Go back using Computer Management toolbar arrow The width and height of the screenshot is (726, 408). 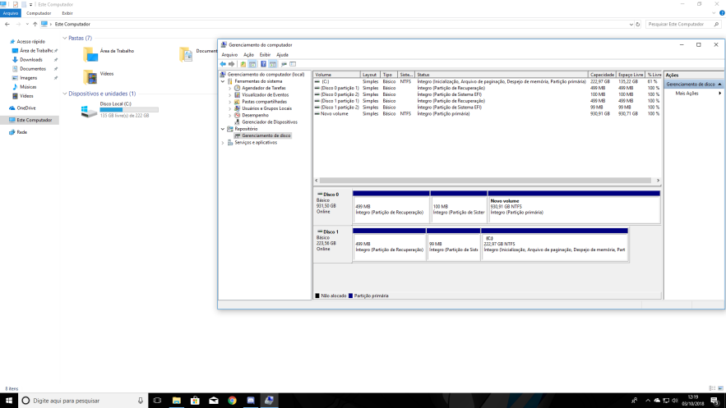(x=223, y=64)
